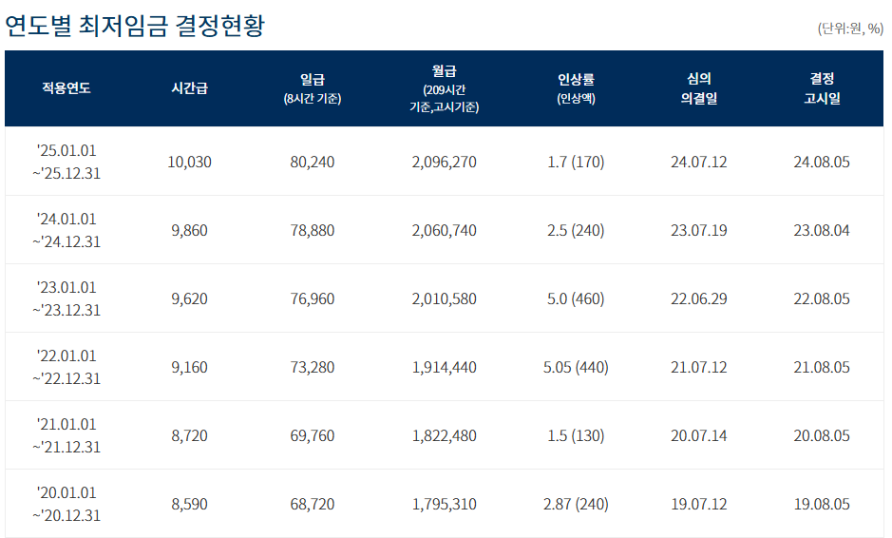Viewport: 892px width, 538px height.
Task: Select the '21.01.01 ~'21.12.31 period cell
Action: pos(66,435)
